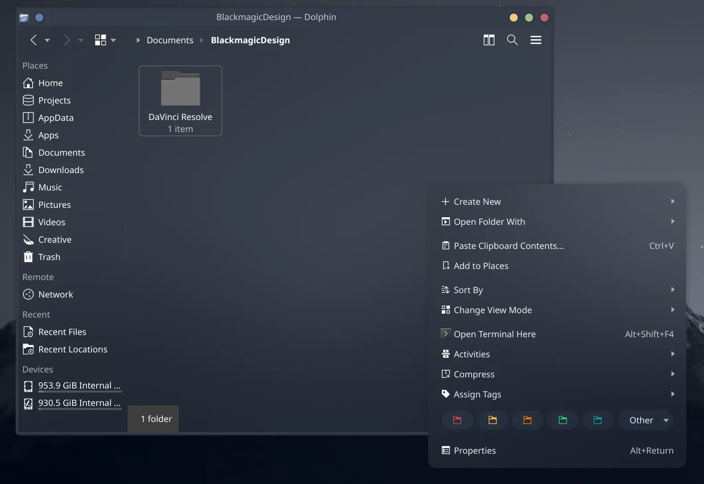This screenshot has width=704, height=484.
Task: Click the forward navigation arrow
Action: 67,40
